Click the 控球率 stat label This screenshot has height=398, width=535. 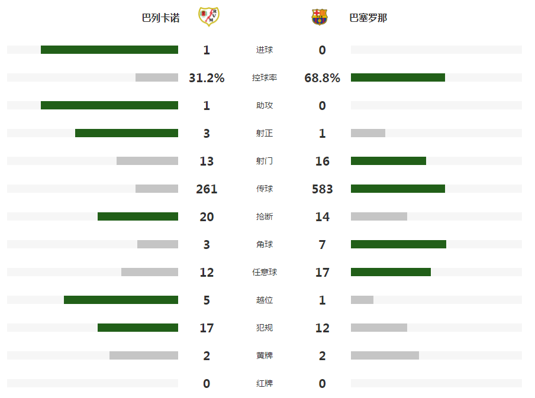pyautogui.click(x=265, y=78)
